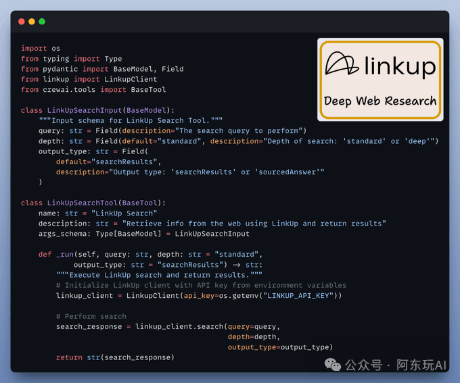Click the '# Perform search' comment
The height and width of the screenshot is (383, 460).
coord(91,316)
